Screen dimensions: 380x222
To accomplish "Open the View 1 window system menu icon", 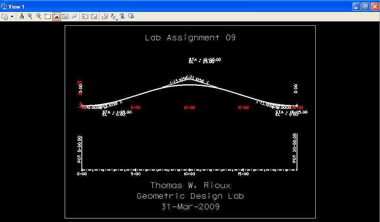I will point(4,7).
